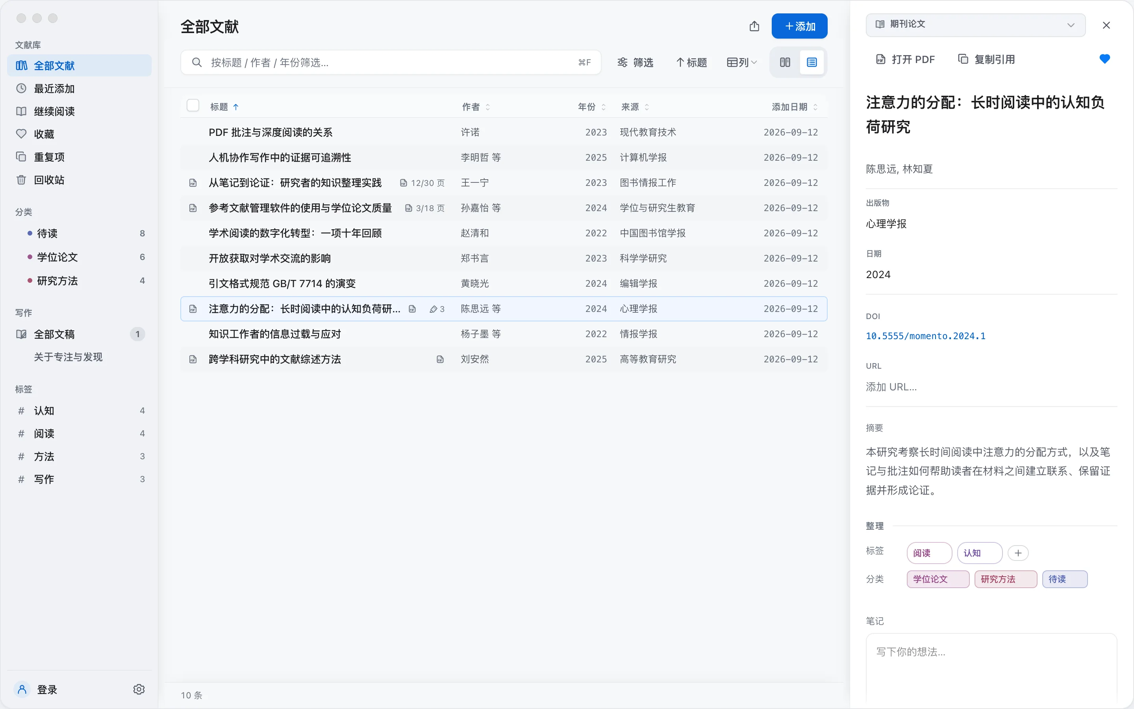Close the detail panel with X
Image resolution: width=1134 pixels, height=709 pixels.
click(1106, 25)
